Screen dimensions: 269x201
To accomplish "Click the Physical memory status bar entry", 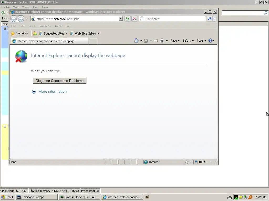I will pos(54,191).
